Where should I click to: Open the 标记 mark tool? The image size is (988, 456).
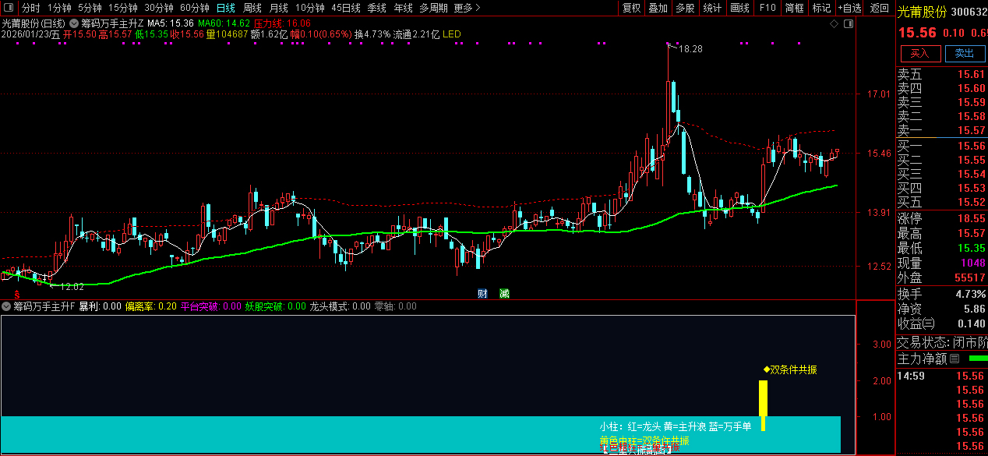point(821,8)
